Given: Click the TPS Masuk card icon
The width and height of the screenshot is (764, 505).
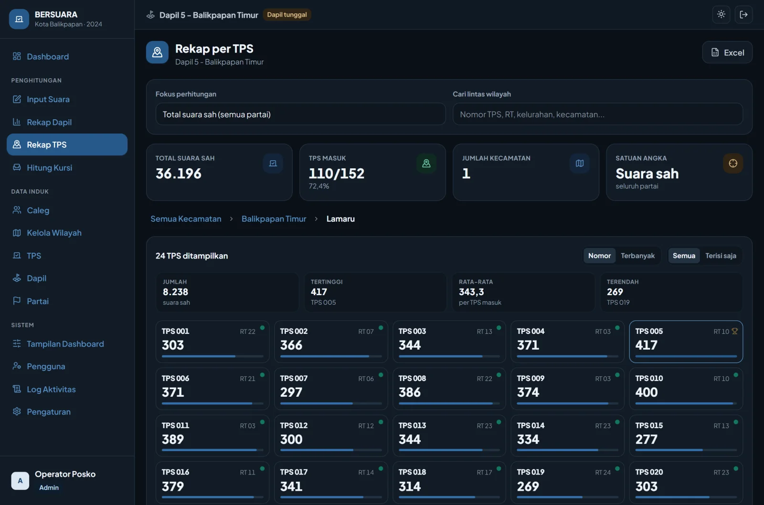Looking at the screenshot, I should click(x=426, y=164).
